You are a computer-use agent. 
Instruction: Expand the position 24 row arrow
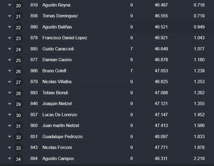10,49
